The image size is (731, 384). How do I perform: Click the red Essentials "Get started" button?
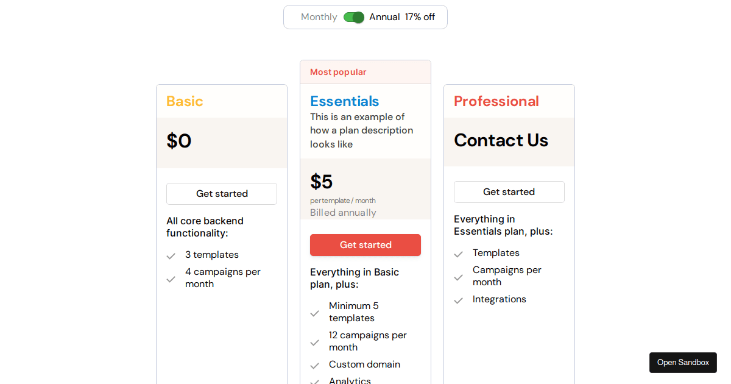[x=365, y=245]
